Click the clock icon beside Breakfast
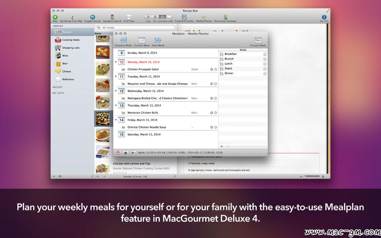 265,54
